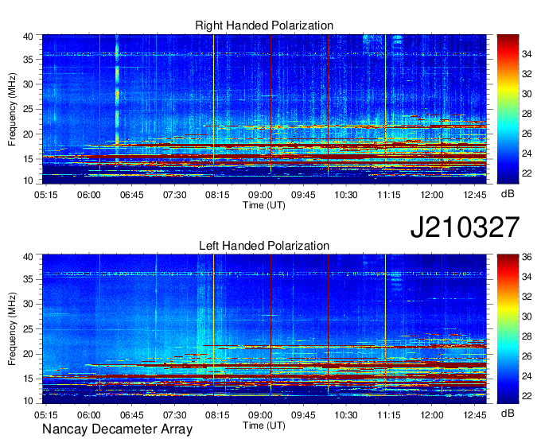This screenshot has width=541, height=439.
Task: Choose the 15 MHz tick on the left-handed plot
Action: [x=29, y=379]
